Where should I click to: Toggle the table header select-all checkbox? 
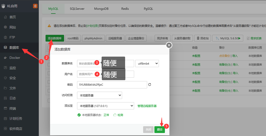point(49,48)
